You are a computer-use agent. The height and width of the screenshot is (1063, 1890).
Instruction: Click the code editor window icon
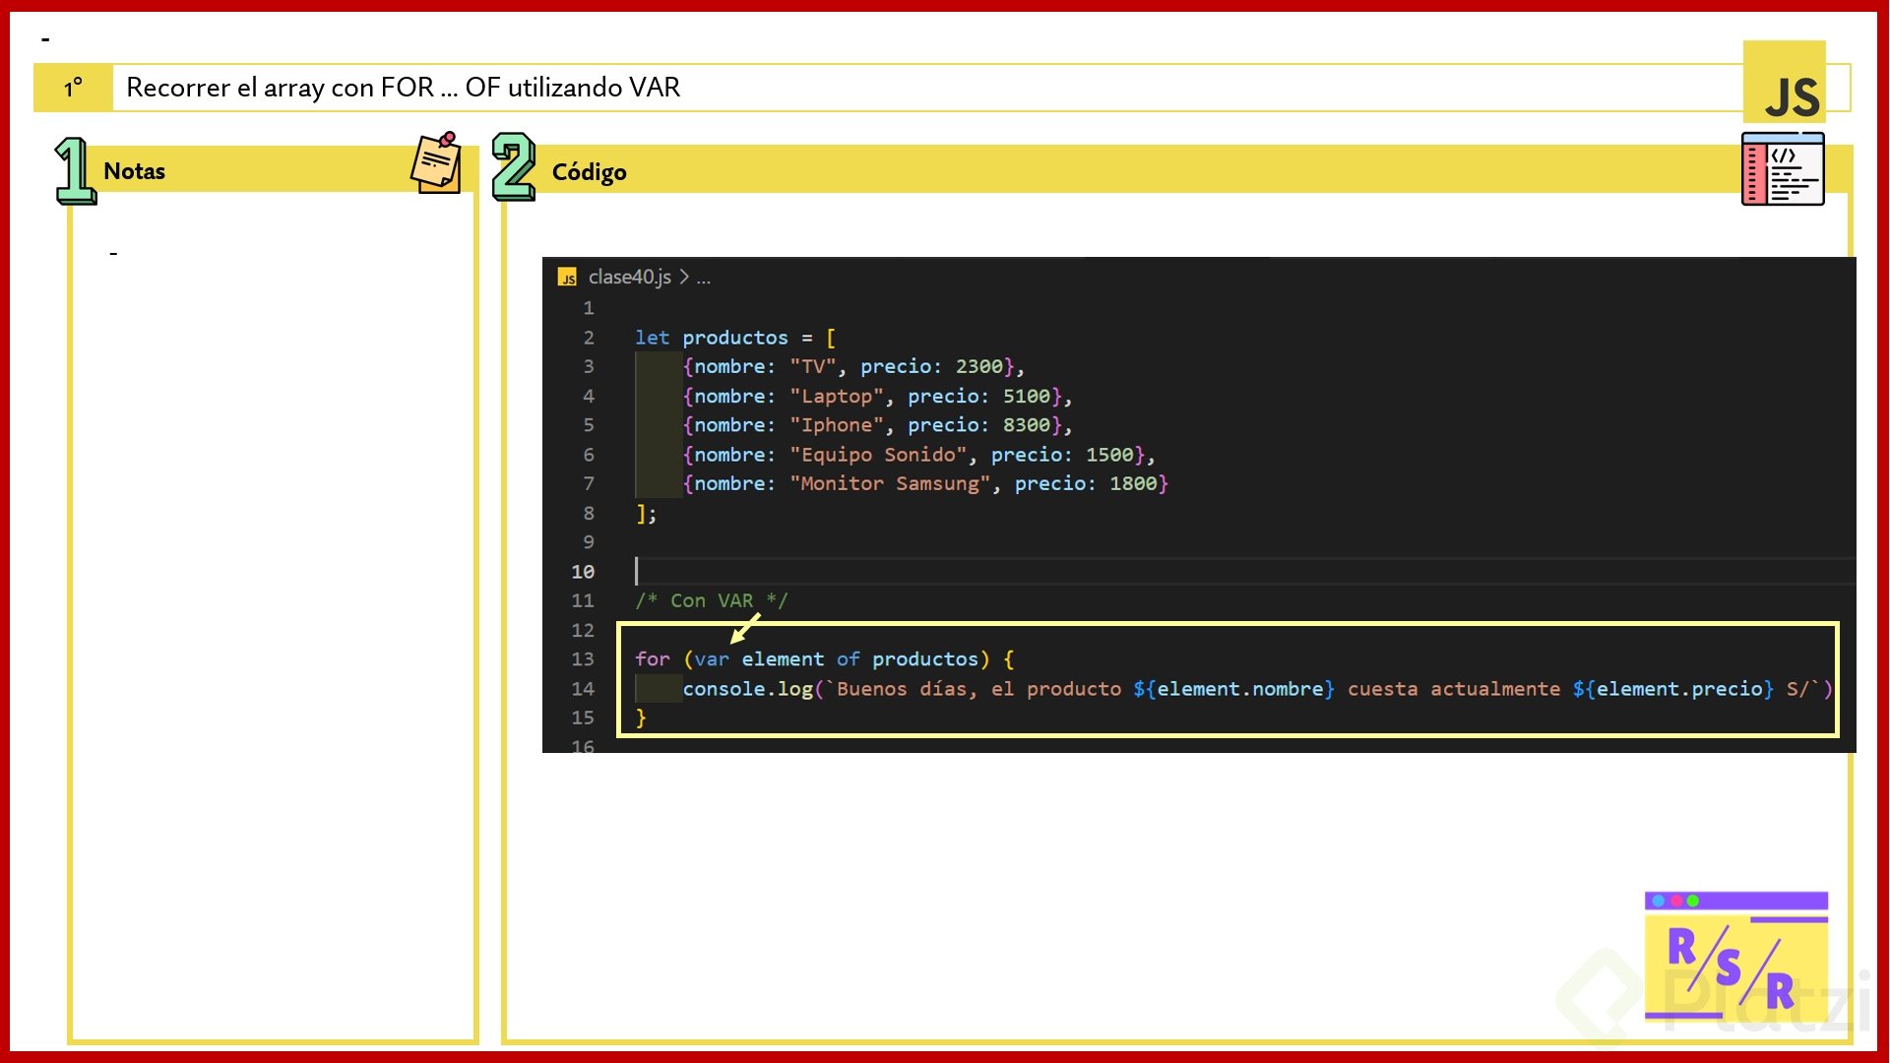[1783, 169]
